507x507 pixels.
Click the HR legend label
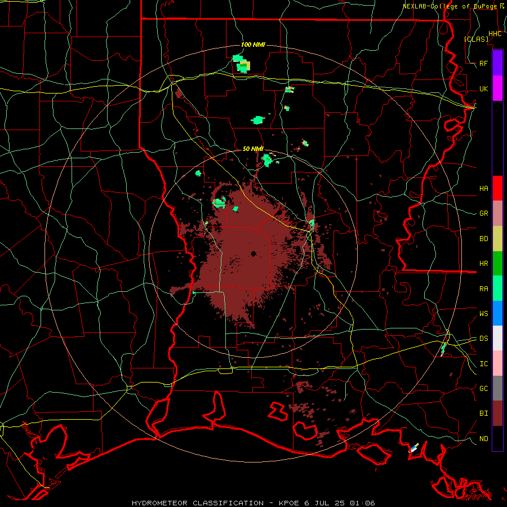click(x=483, y=264)
